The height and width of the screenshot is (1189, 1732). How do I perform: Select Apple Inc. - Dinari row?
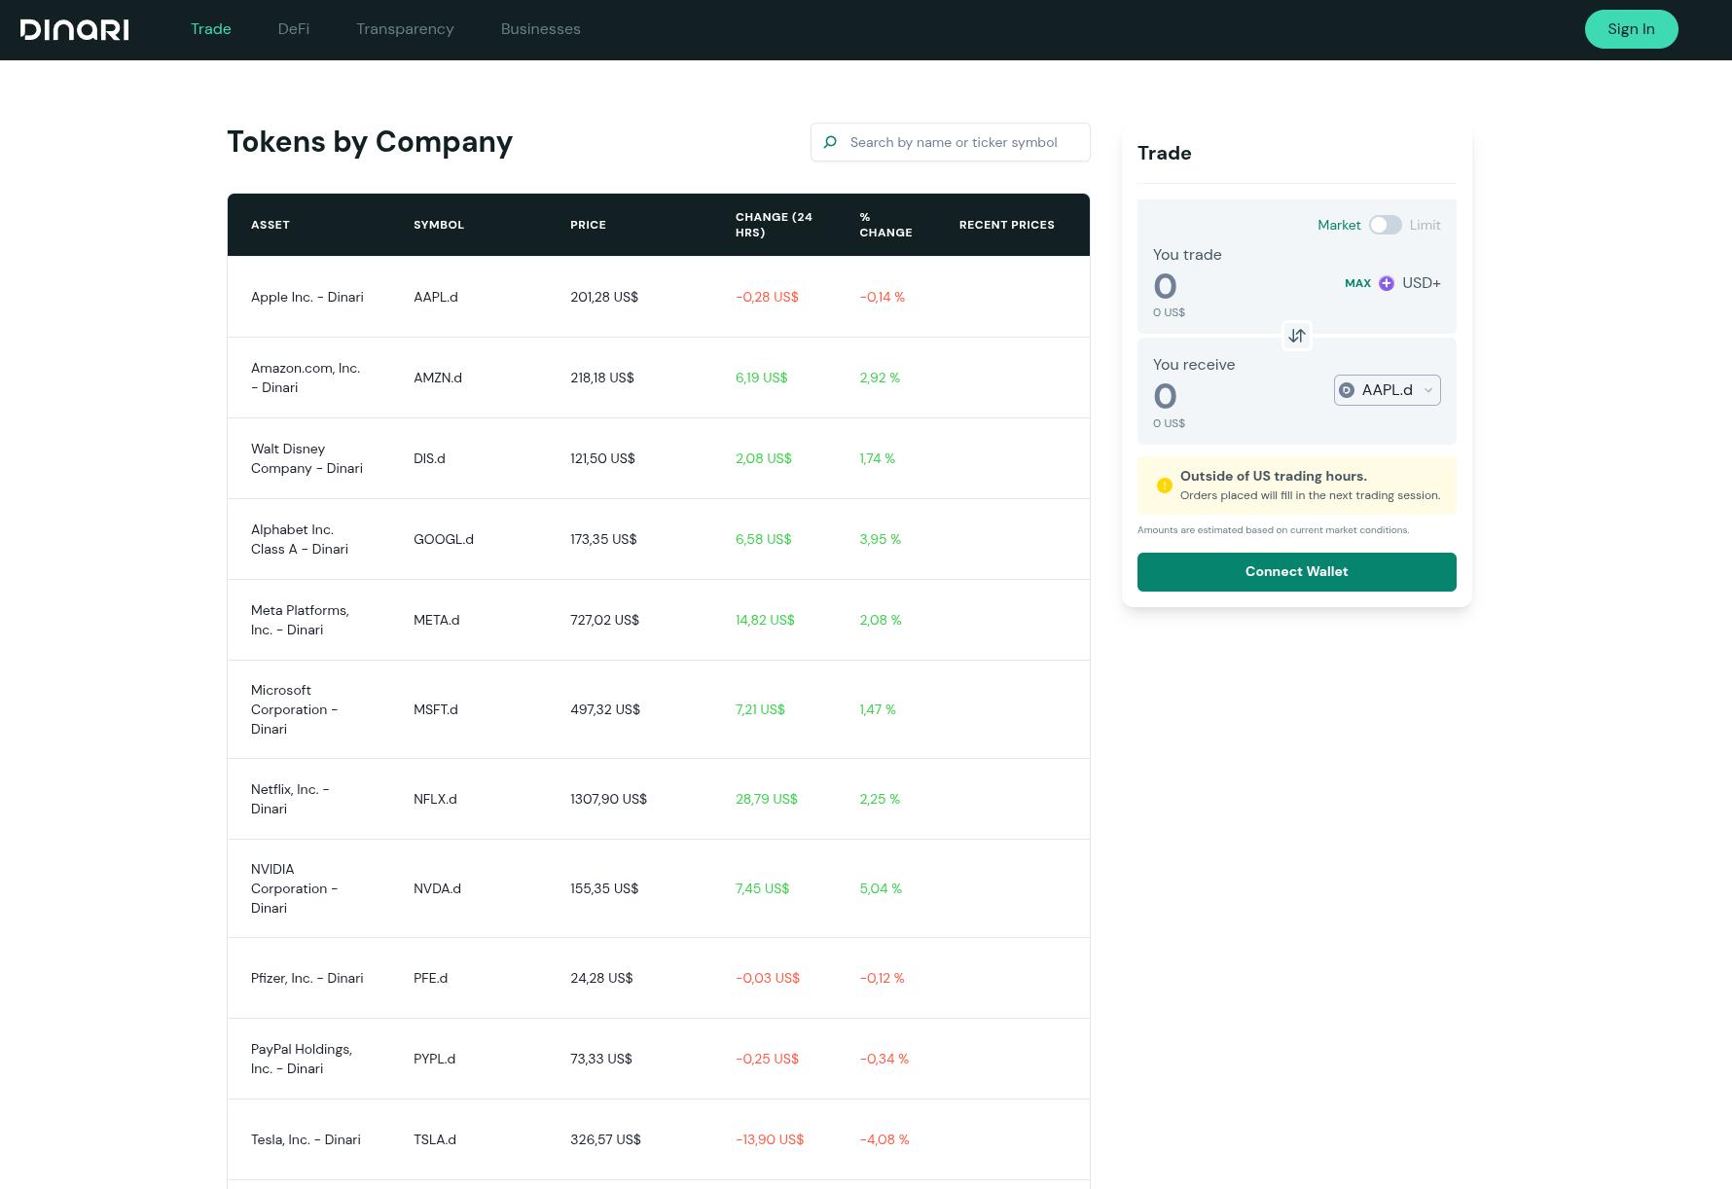click(x=659, y=297)
